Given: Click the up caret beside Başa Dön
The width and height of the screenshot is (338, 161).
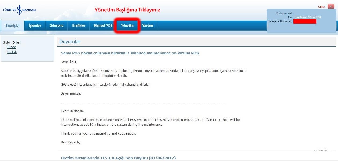Looking at the screenshot, I should (315, 150).
